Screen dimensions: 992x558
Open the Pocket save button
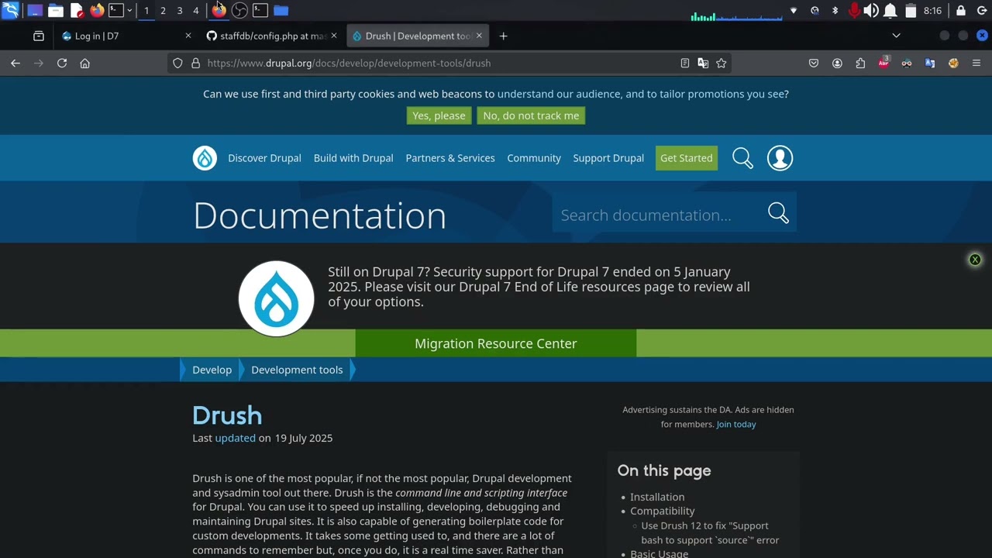tap(814, 63)
